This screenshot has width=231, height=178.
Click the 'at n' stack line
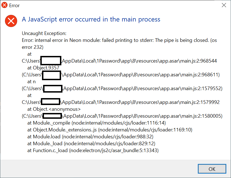click(32, 82)
